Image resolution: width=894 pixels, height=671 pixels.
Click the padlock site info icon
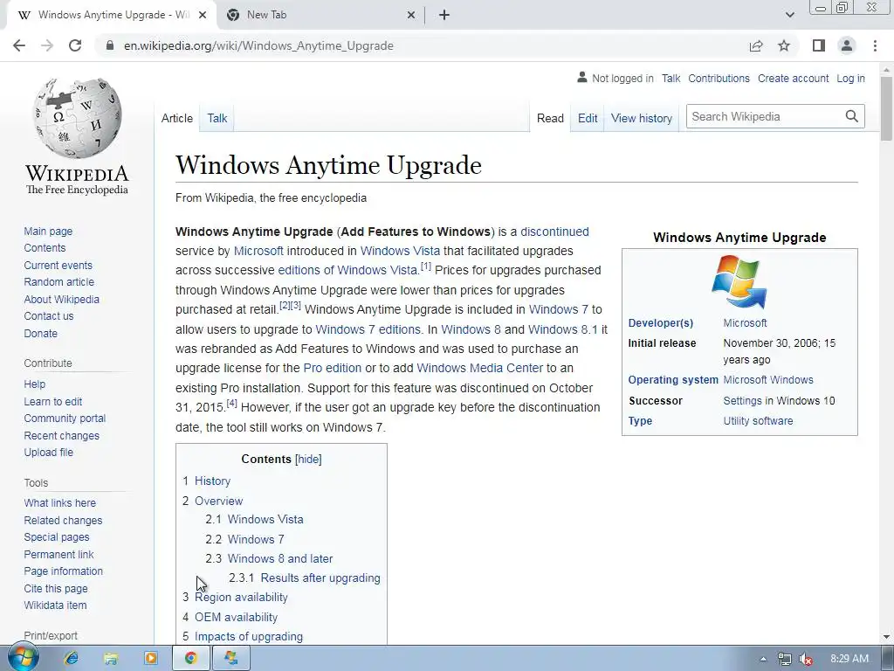click(110, 45)
